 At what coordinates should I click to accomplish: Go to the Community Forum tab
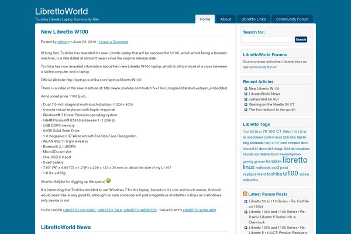tap(292, 19)
